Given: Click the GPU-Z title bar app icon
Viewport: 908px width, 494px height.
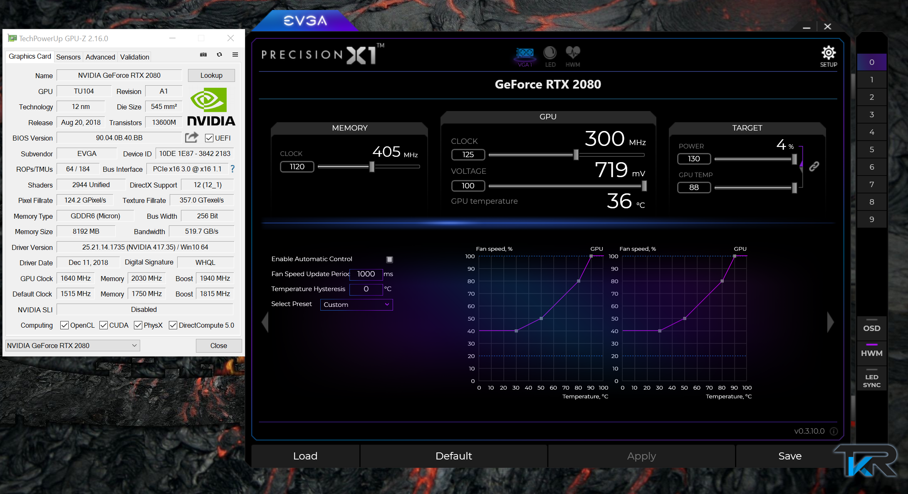Looking at the screenshot, I should [x=12, y=38].
